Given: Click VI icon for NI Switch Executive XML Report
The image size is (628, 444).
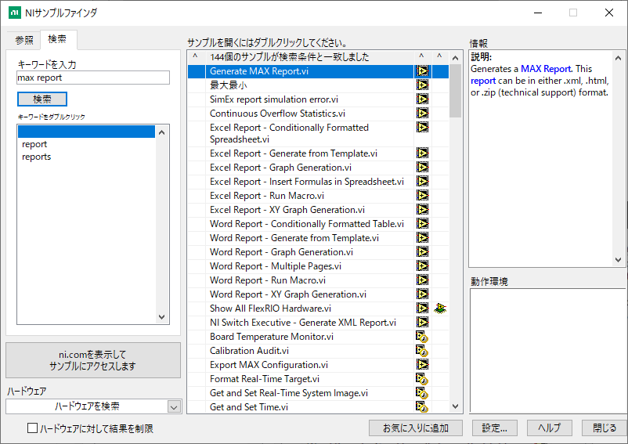Looking at the screenshot, I should [422, 323].
